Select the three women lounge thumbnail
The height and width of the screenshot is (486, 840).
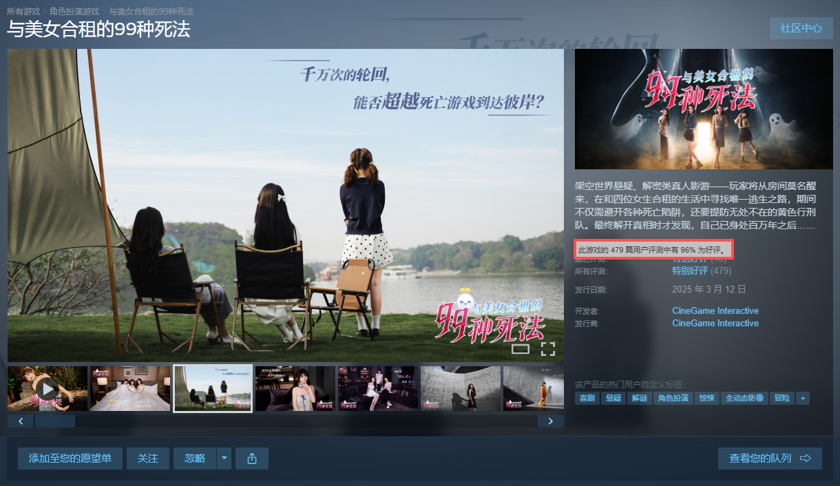click(378, 389)
